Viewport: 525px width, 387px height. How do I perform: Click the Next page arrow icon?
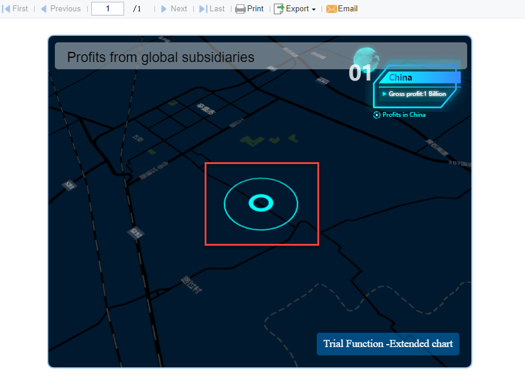(x=163, y=8)
